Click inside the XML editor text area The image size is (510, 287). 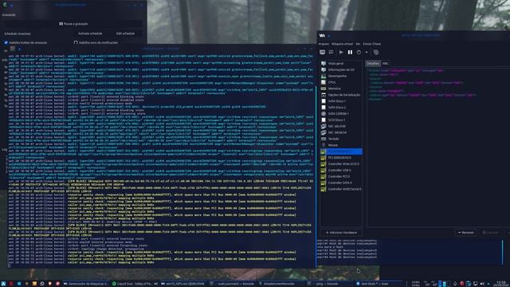[x=438, y=147]
